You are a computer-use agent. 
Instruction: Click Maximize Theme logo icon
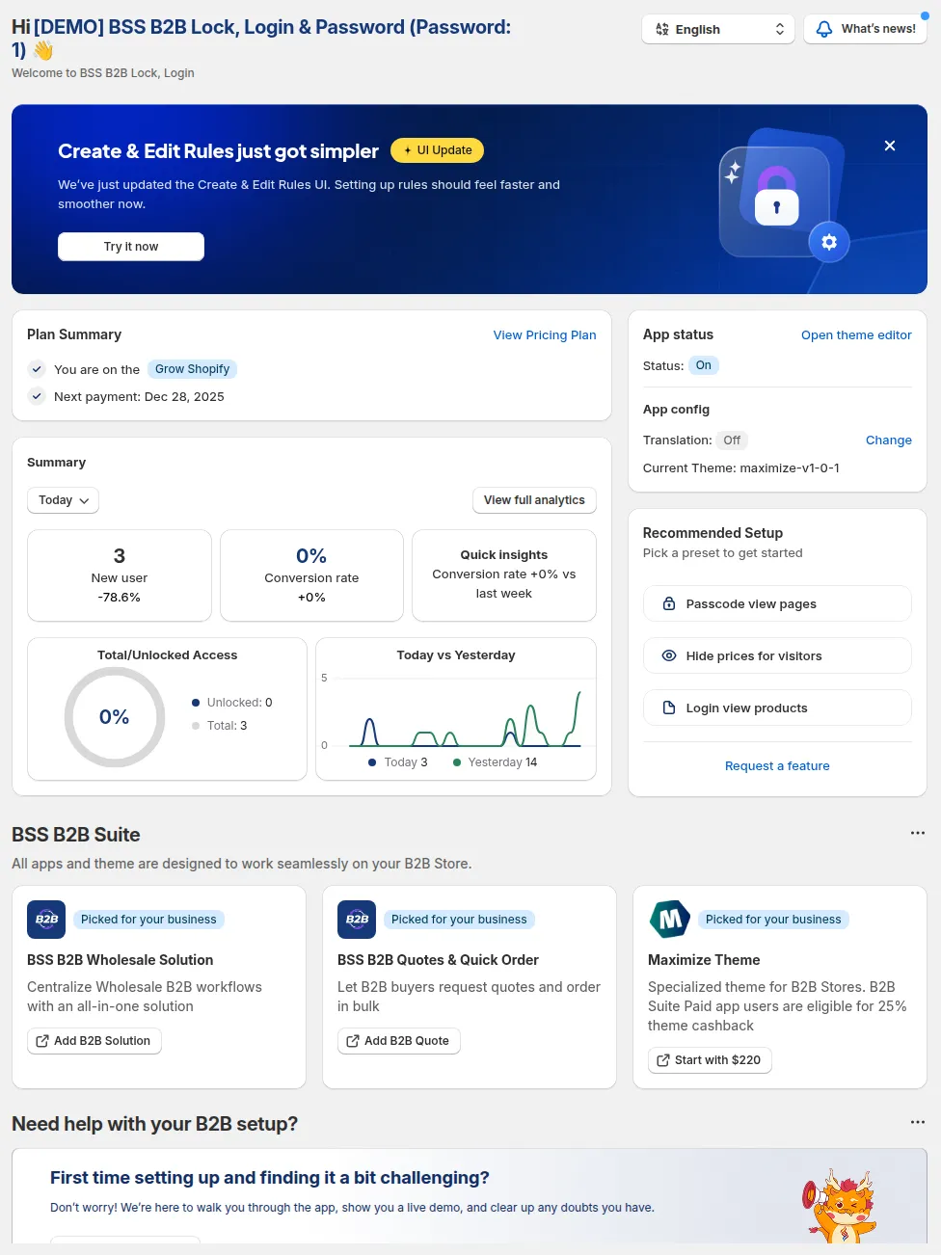pos(669,920)
